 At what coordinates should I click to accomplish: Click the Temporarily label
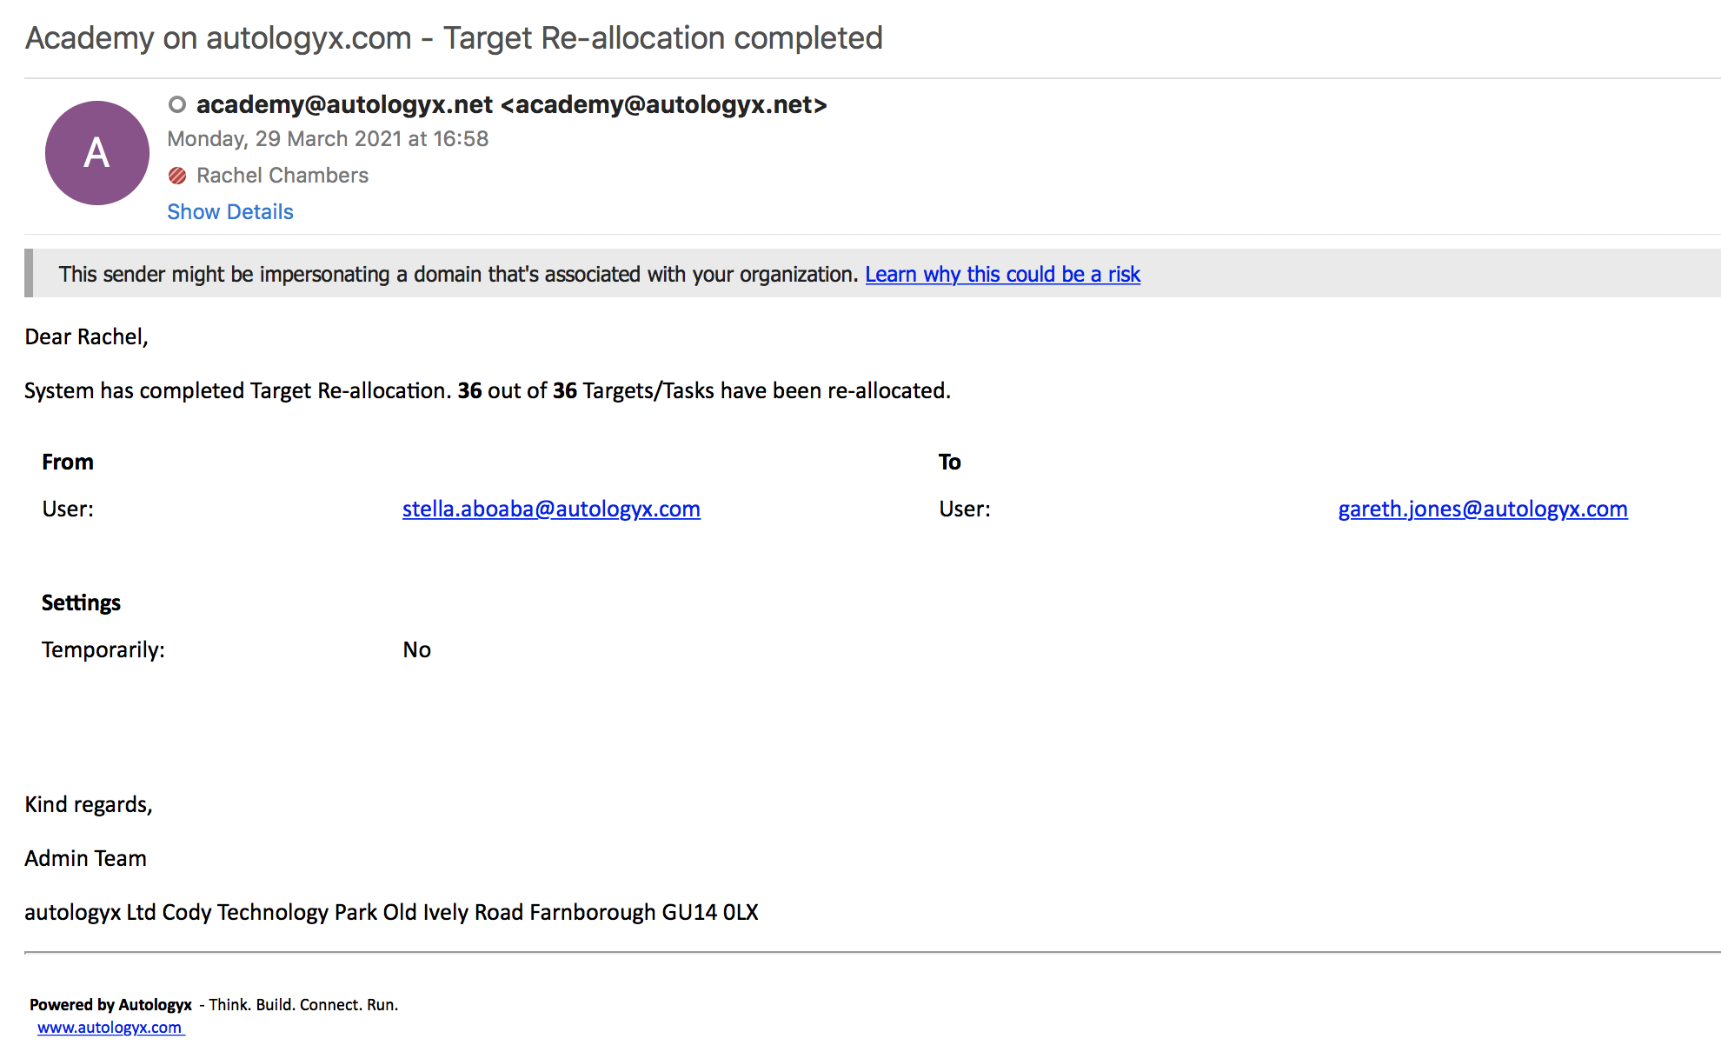(x=103, y=650)
